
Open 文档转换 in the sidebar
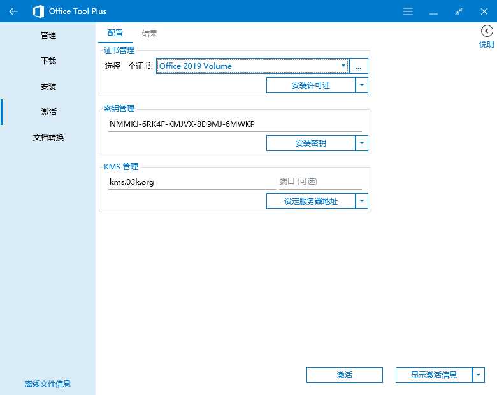point(48,137)
